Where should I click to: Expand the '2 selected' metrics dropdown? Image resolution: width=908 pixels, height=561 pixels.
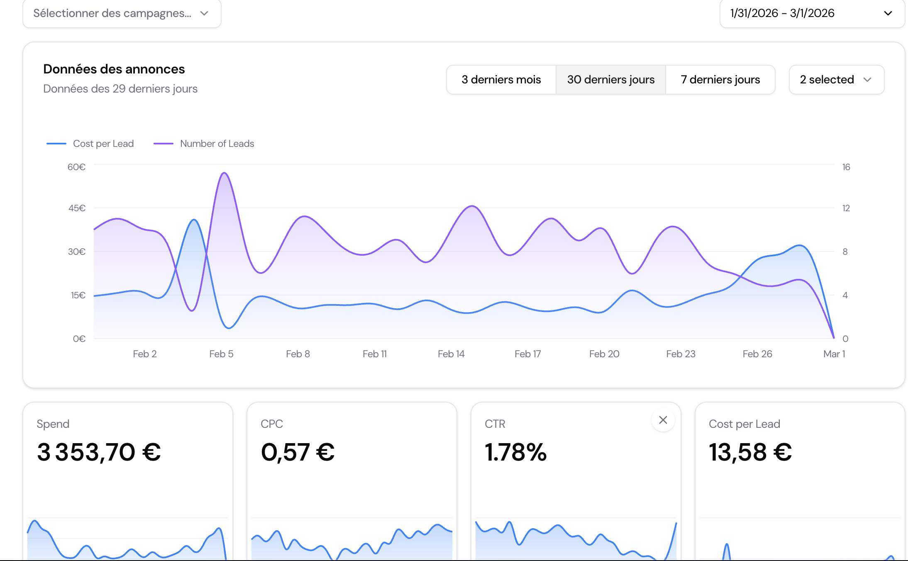[827, 80]
